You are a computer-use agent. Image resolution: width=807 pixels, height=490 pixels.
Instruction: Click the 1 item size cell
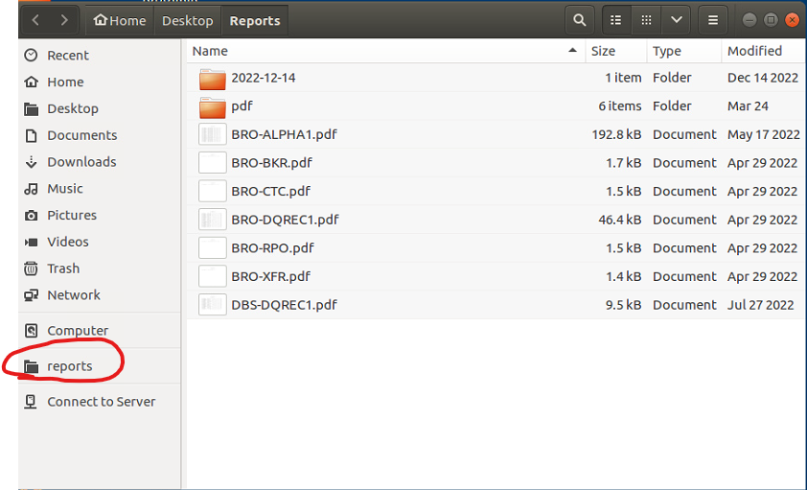(623, 78)
